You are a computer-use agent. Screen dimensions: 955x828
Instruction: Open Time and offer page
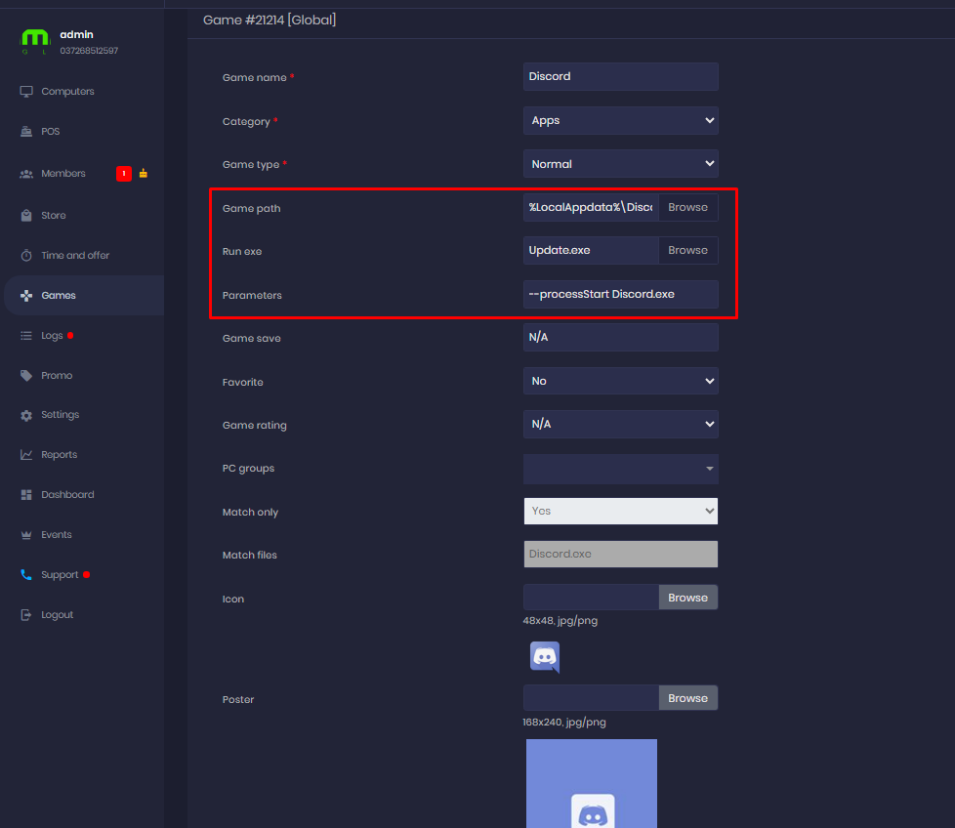tap(75, 256)
